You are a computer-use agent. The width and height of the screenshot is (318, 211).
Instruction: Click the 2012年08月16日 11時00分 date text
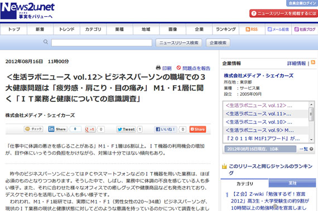pos(37,61)
